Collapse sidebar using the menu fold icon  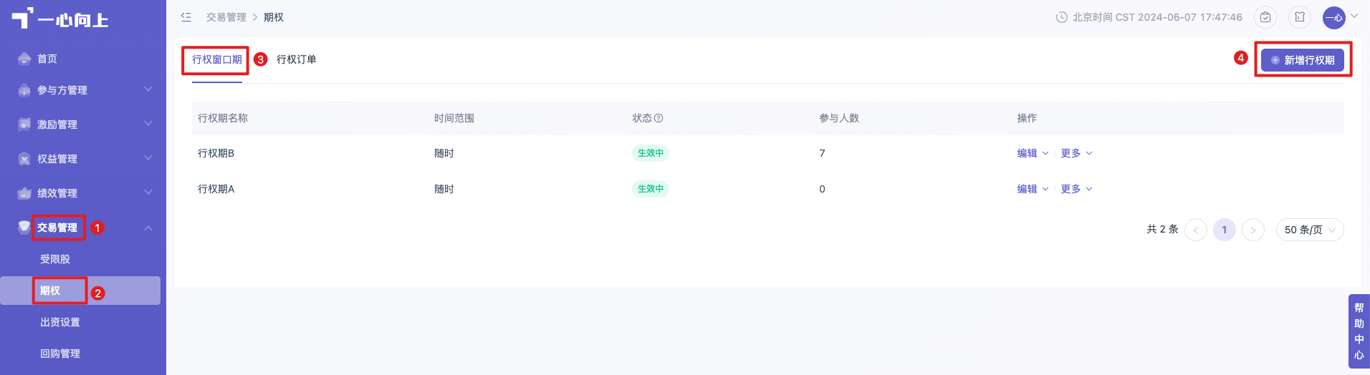pos(186,17)
